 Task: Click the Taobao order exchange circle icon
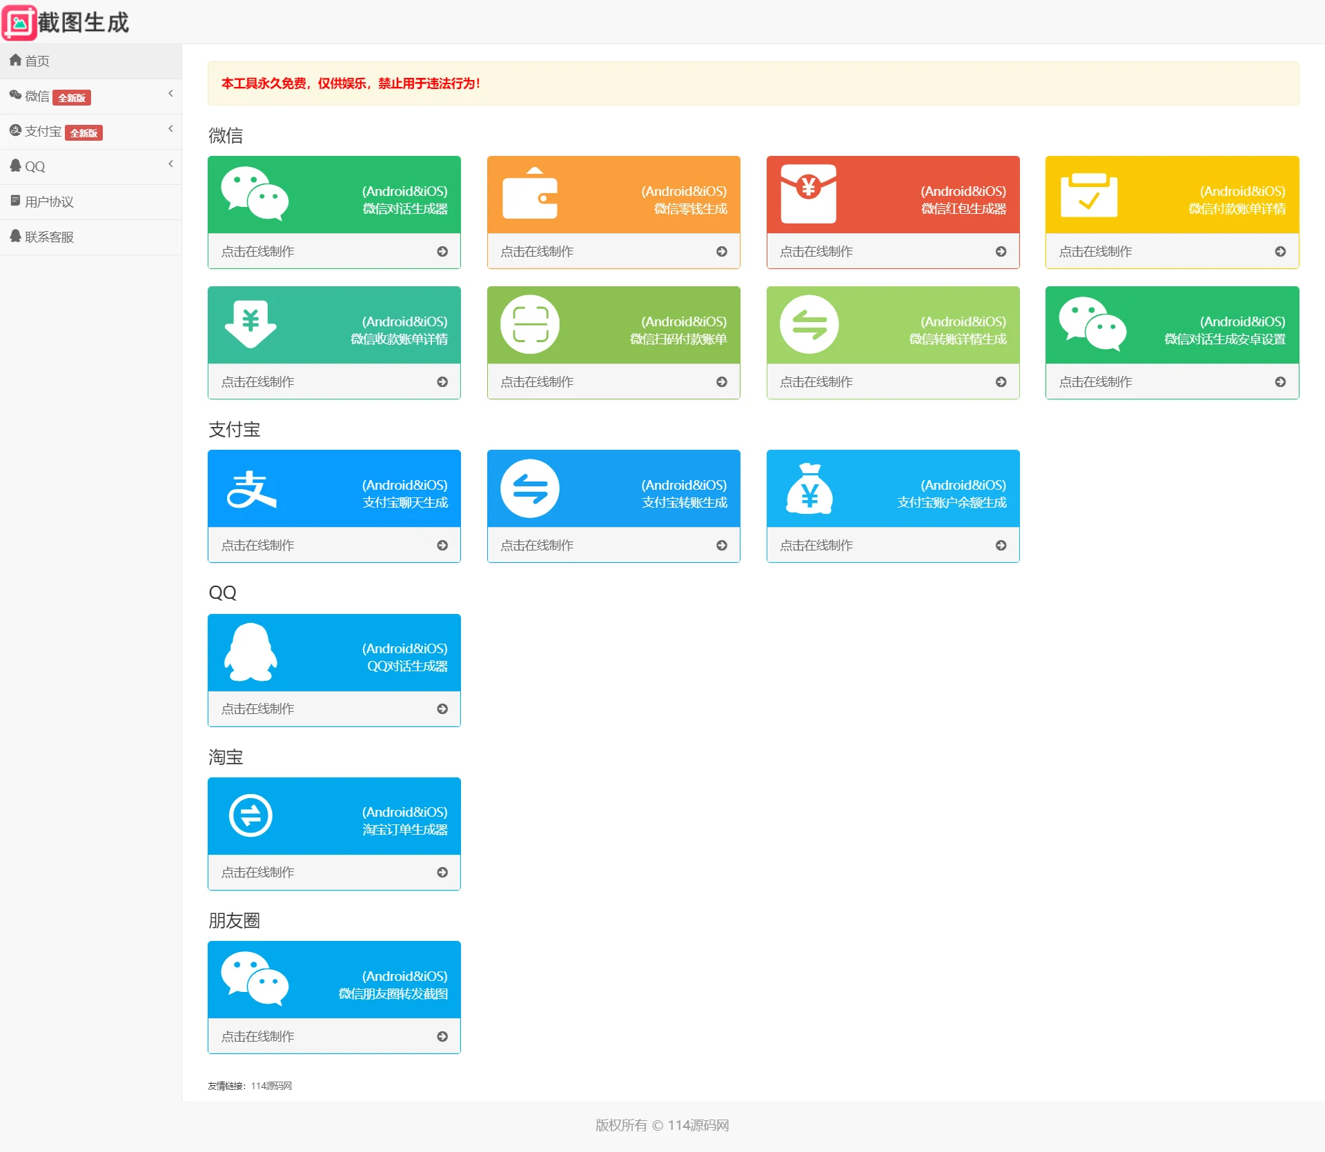coord(251,816)
